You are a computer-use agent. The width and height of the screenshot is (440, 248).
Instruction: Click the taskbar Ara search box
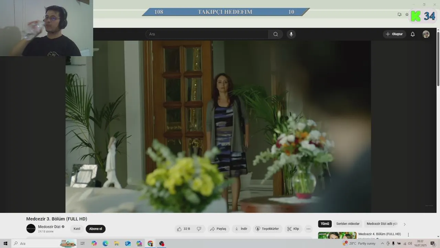[44, 244]
